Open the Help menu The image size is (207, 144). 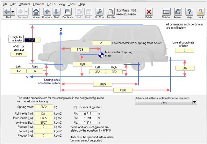click(82, 4)
